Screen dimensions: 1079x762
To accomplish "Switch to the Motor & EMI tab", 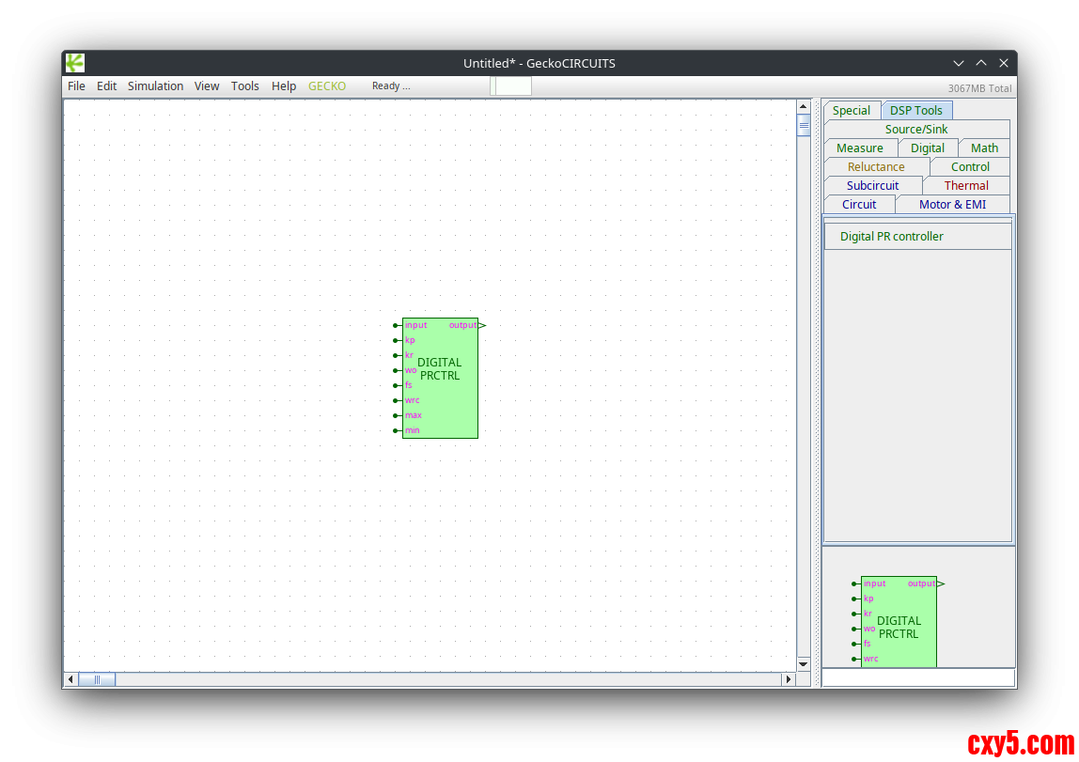I will pyautogui.click(x=952, y=205).
